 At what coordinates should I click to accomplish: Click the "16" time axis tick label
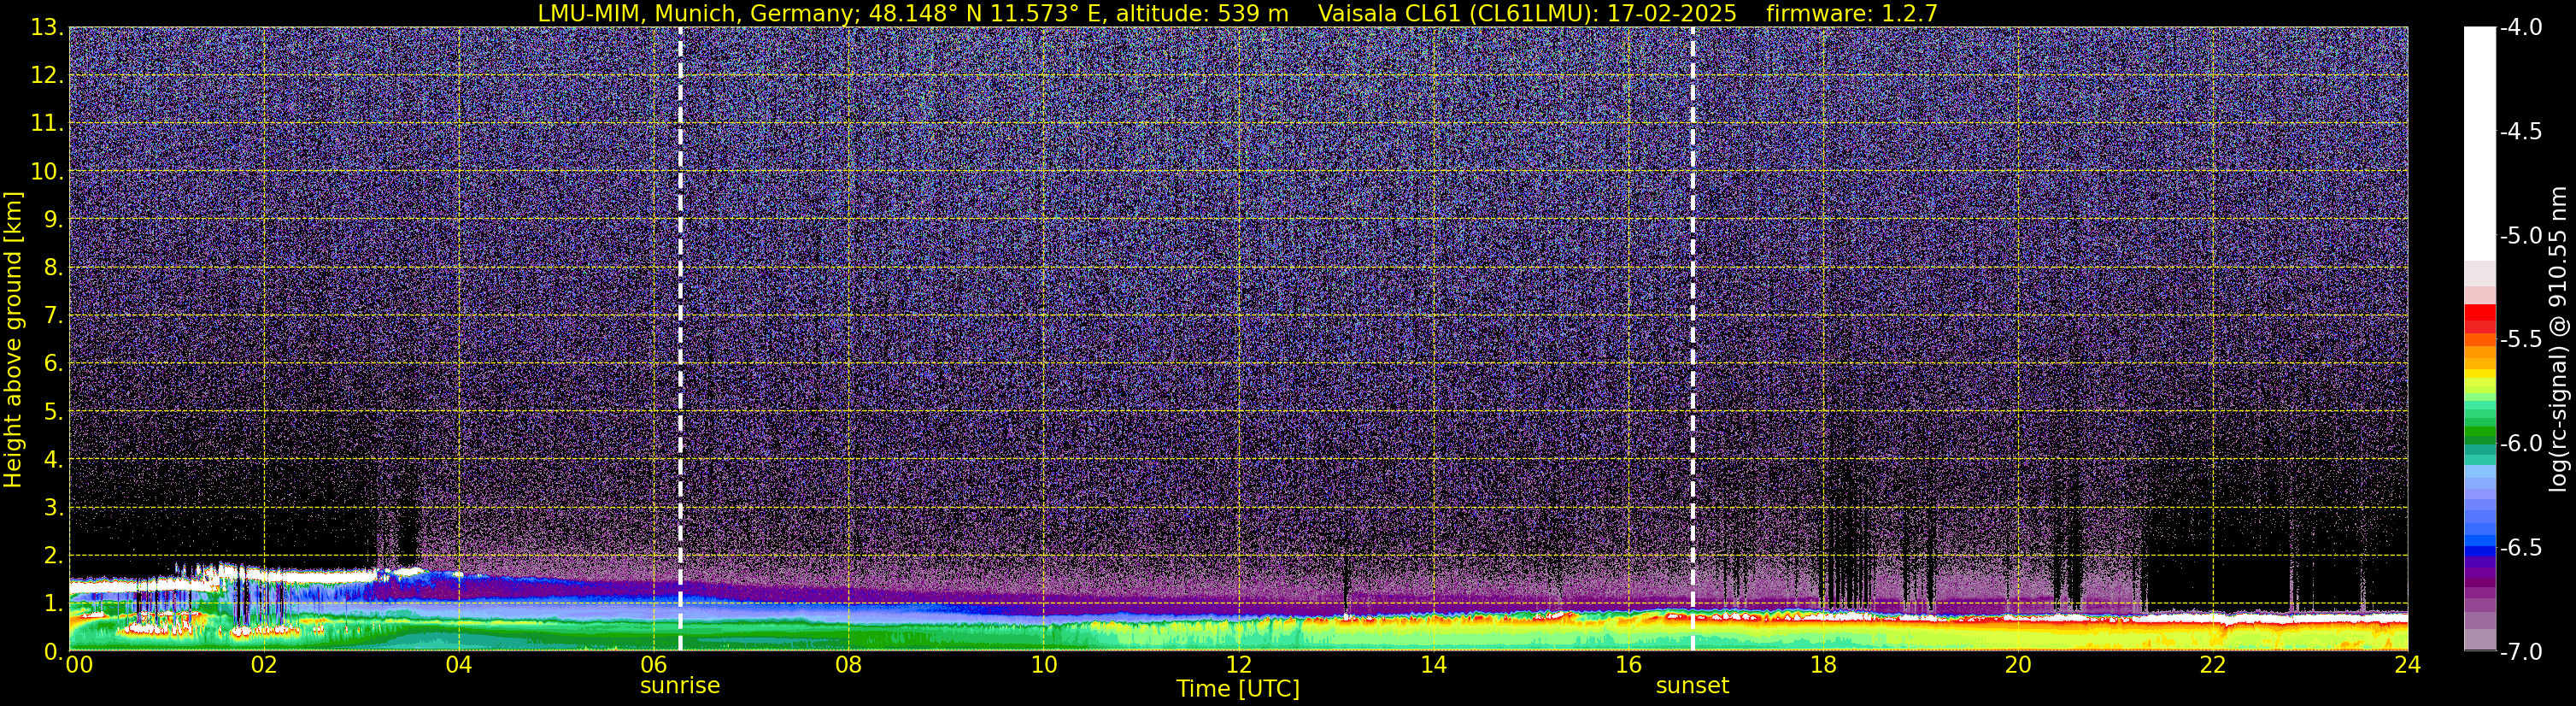click(x=1629, y=665)
